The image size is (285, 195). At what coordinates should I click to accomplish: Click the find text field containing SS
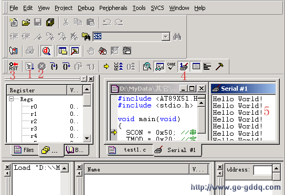127,37
